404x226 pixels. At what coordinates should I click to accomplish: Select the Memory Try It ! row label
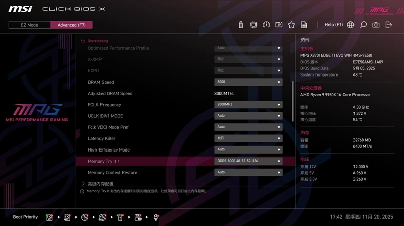104,161
